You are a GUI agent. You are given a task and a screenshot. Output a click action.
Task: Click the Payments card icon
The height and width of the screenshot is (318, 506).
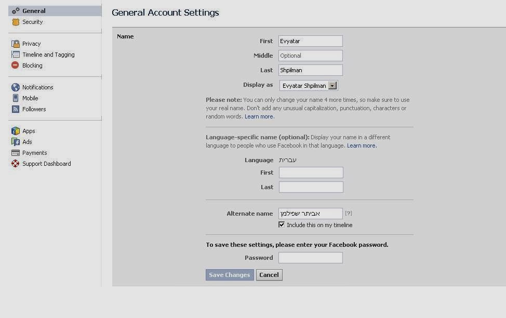pyautogui.click(x=16, y=153)
